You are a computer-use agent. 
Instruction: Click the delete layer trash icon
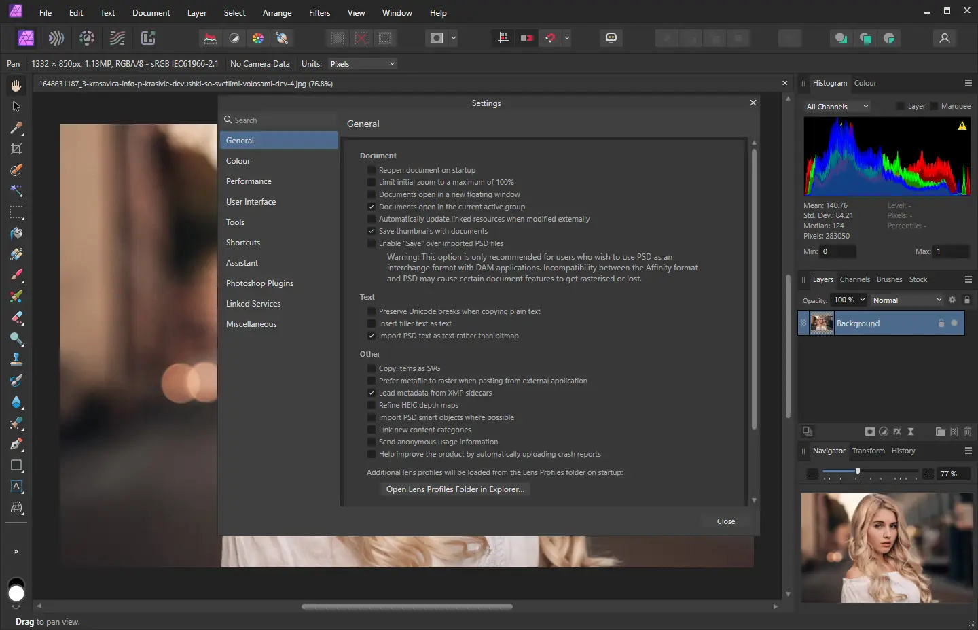[x=968, y=432]
